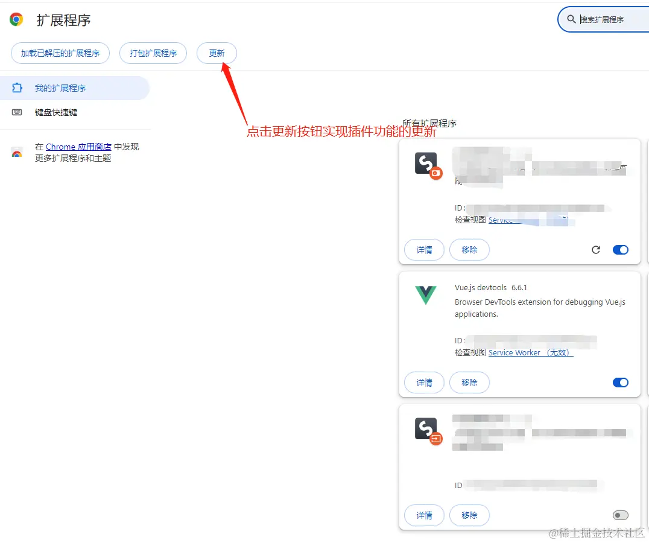649x543 pixels.
Task: Click the Chrome Web Store rainbow icon
Action: point(17,152)
